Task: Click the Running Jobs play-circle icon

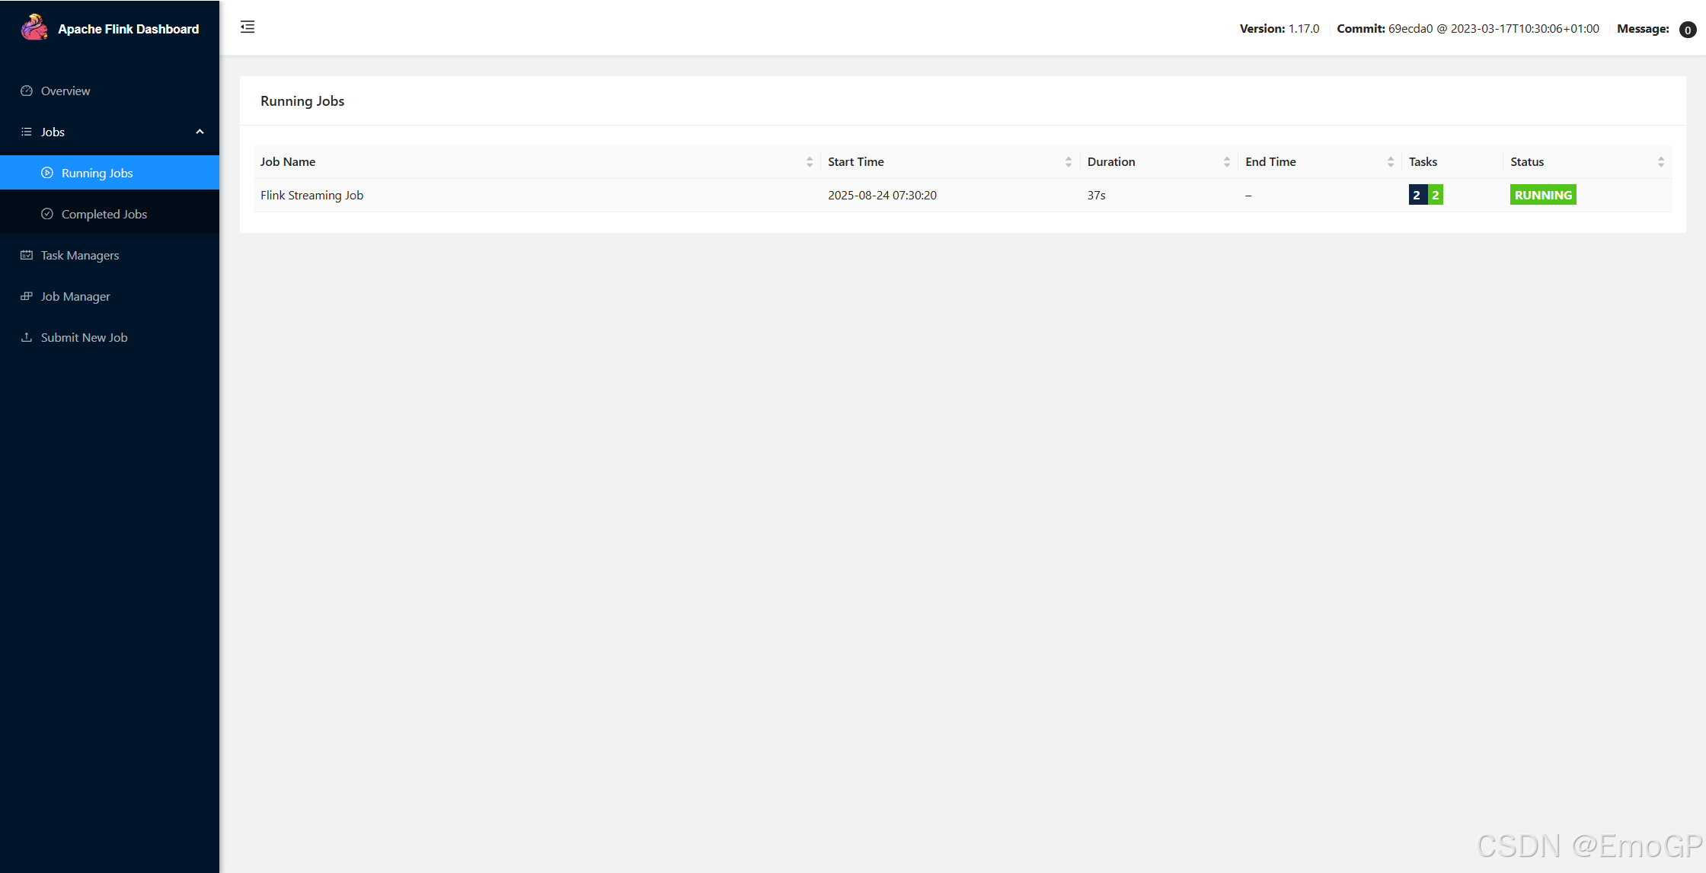Action: pos(47,173)
